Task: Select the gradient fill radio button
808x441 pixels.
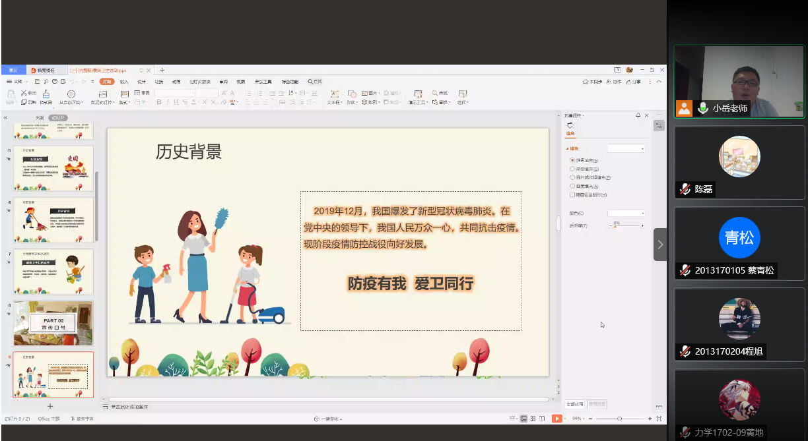Action: coord(572,169)
